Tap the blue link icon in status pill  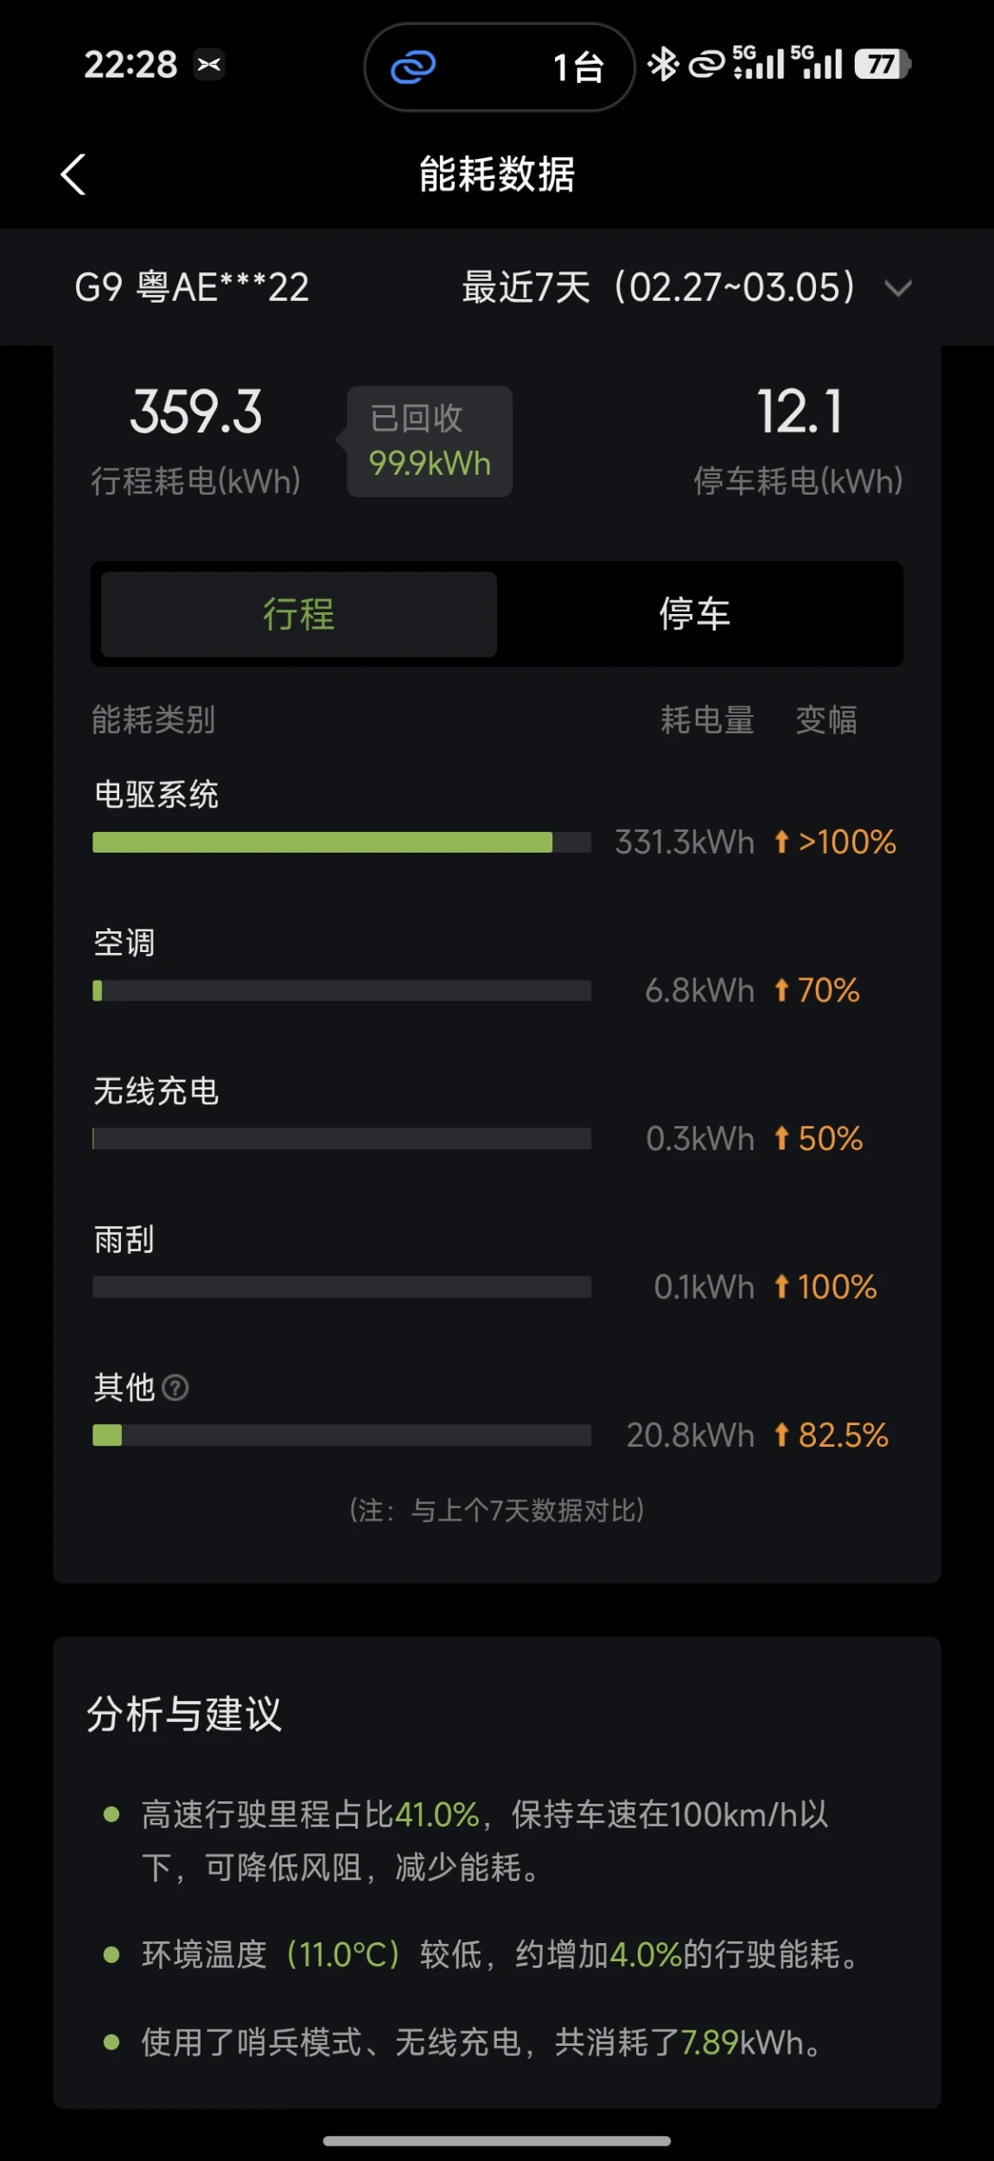click(x=413, y=67)
